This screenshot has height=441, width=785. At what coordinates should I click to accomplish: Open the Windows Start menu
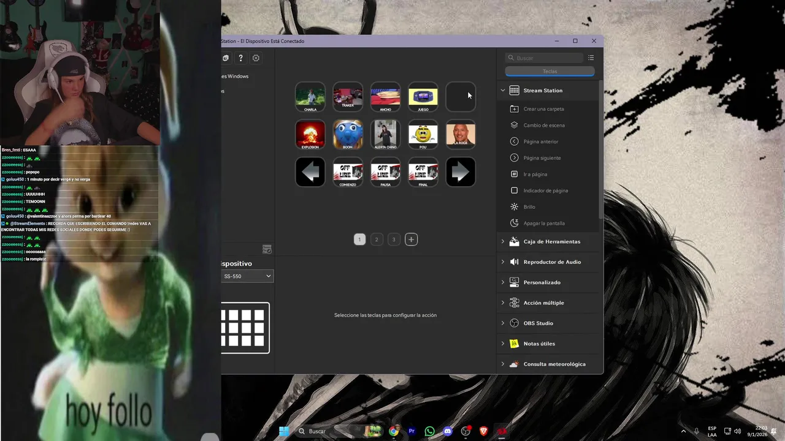click(x=284, y=431)
